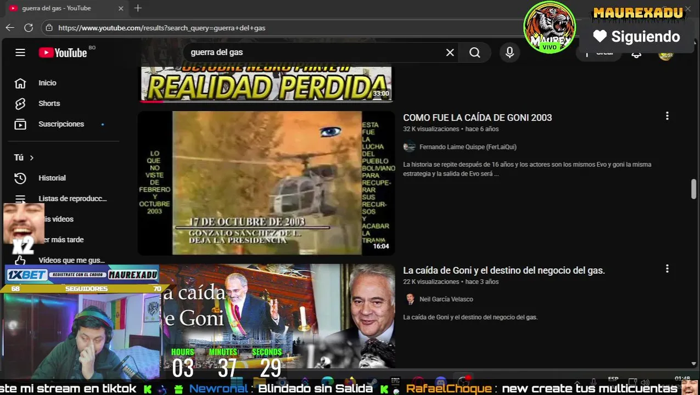
Task: Clear the search text with X icon
Action: (x=450, y=53)
